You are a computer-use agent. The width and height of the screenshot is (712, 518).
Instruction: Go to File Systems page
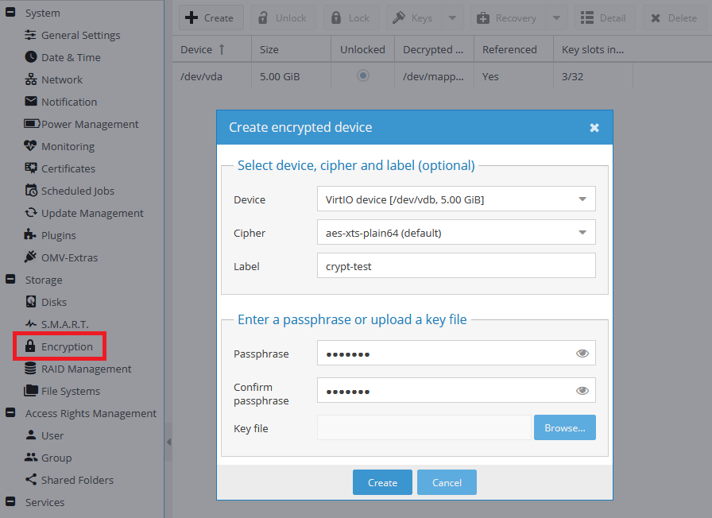coord(71,391)
